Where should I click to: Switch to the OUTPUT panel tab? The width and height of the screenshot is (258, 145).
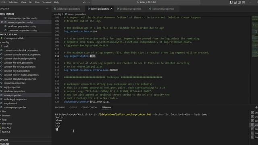(x=73, y=108)
